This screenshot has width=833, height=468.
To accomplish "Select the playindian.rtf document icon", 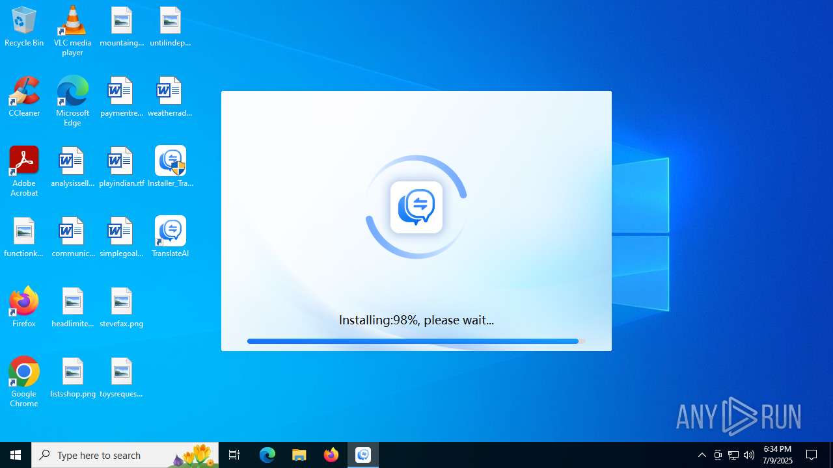I will (x=122, y=168).
